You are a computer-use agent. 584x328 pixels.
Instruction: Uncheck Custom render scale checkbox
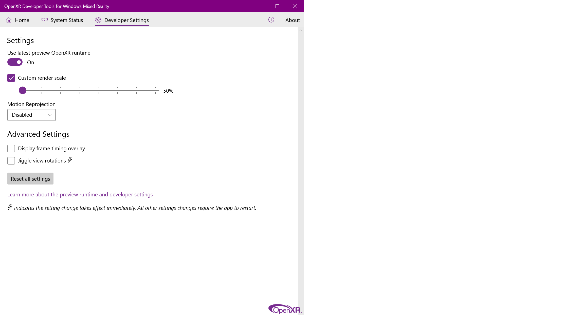(11, 78)
